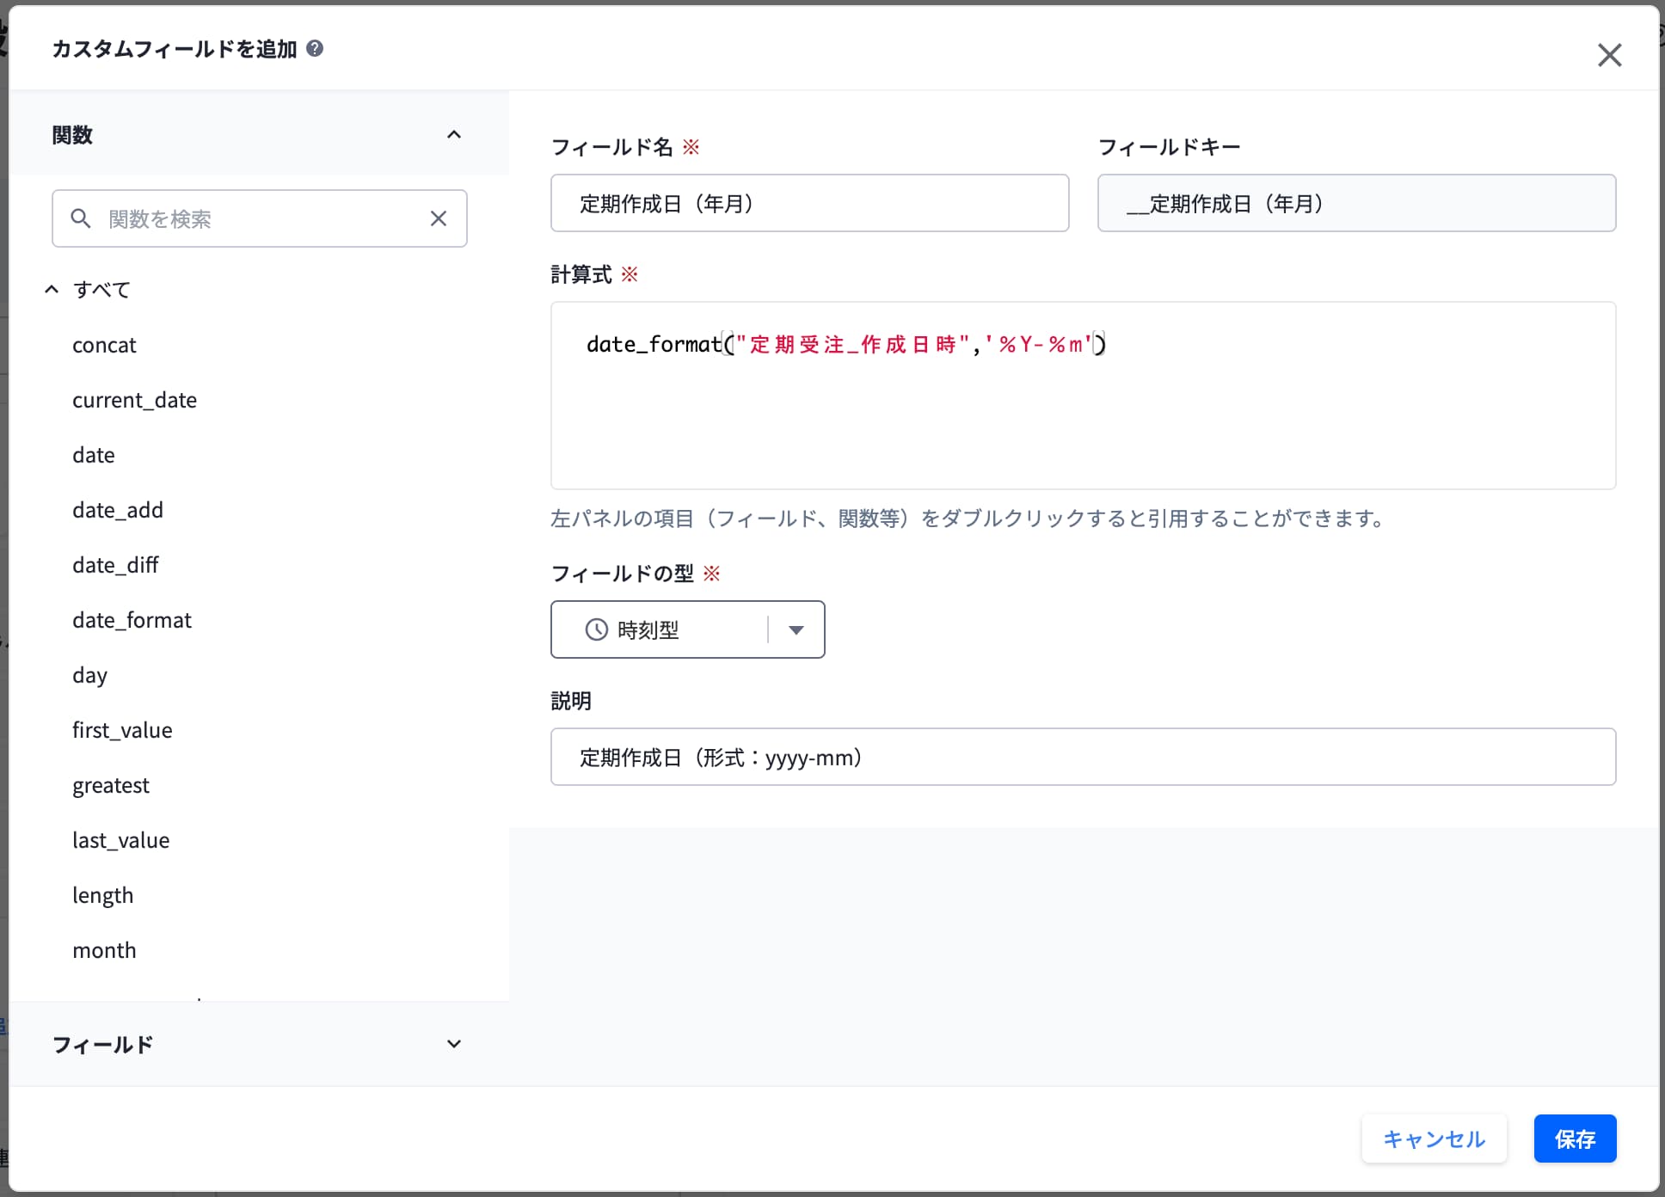Click the magnifier icon in function search
This screenshot has height=1197, width=1665.
click(81, 218)
